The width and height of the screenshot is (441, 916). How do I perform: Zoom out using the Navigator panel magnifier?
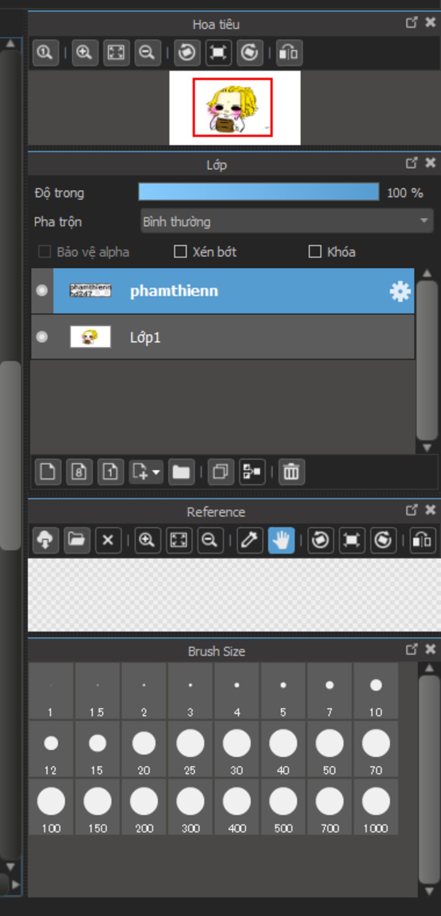[x=148, y=53]
